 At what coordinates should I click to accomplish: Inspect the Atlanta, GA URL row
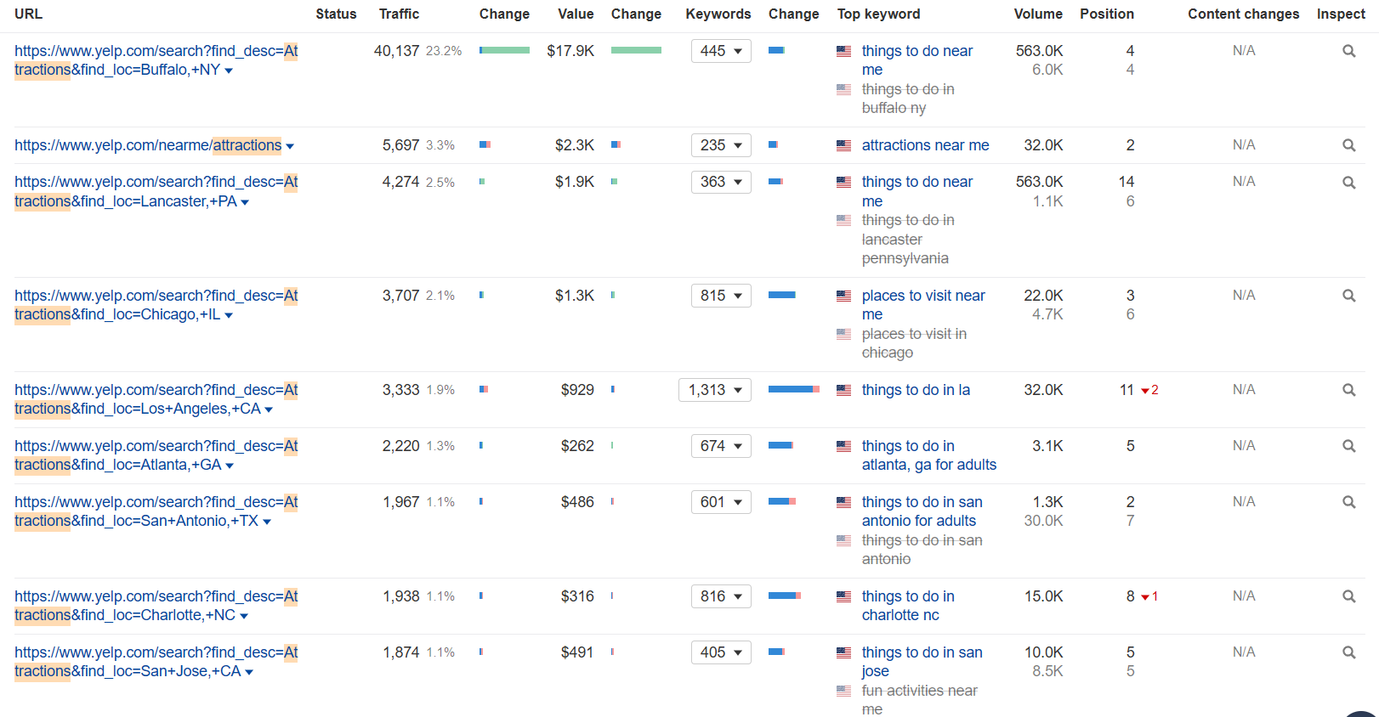[x=1348, y=446]
